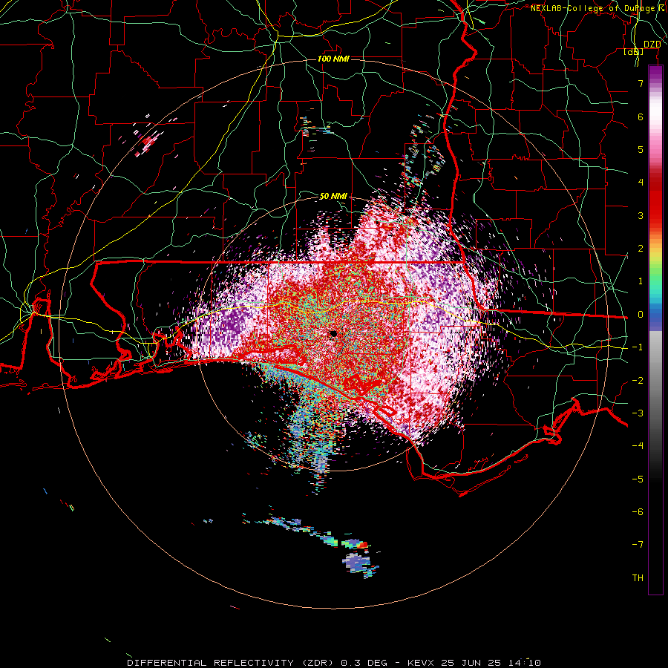Click the color scale value 2 label
The width and height of the screenshot is (668, 668).
pyautogui.click(x=641, y=249)
